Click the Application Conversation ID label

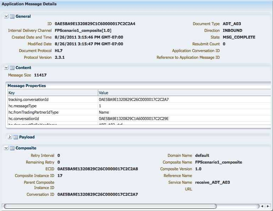tap(196, 51)
